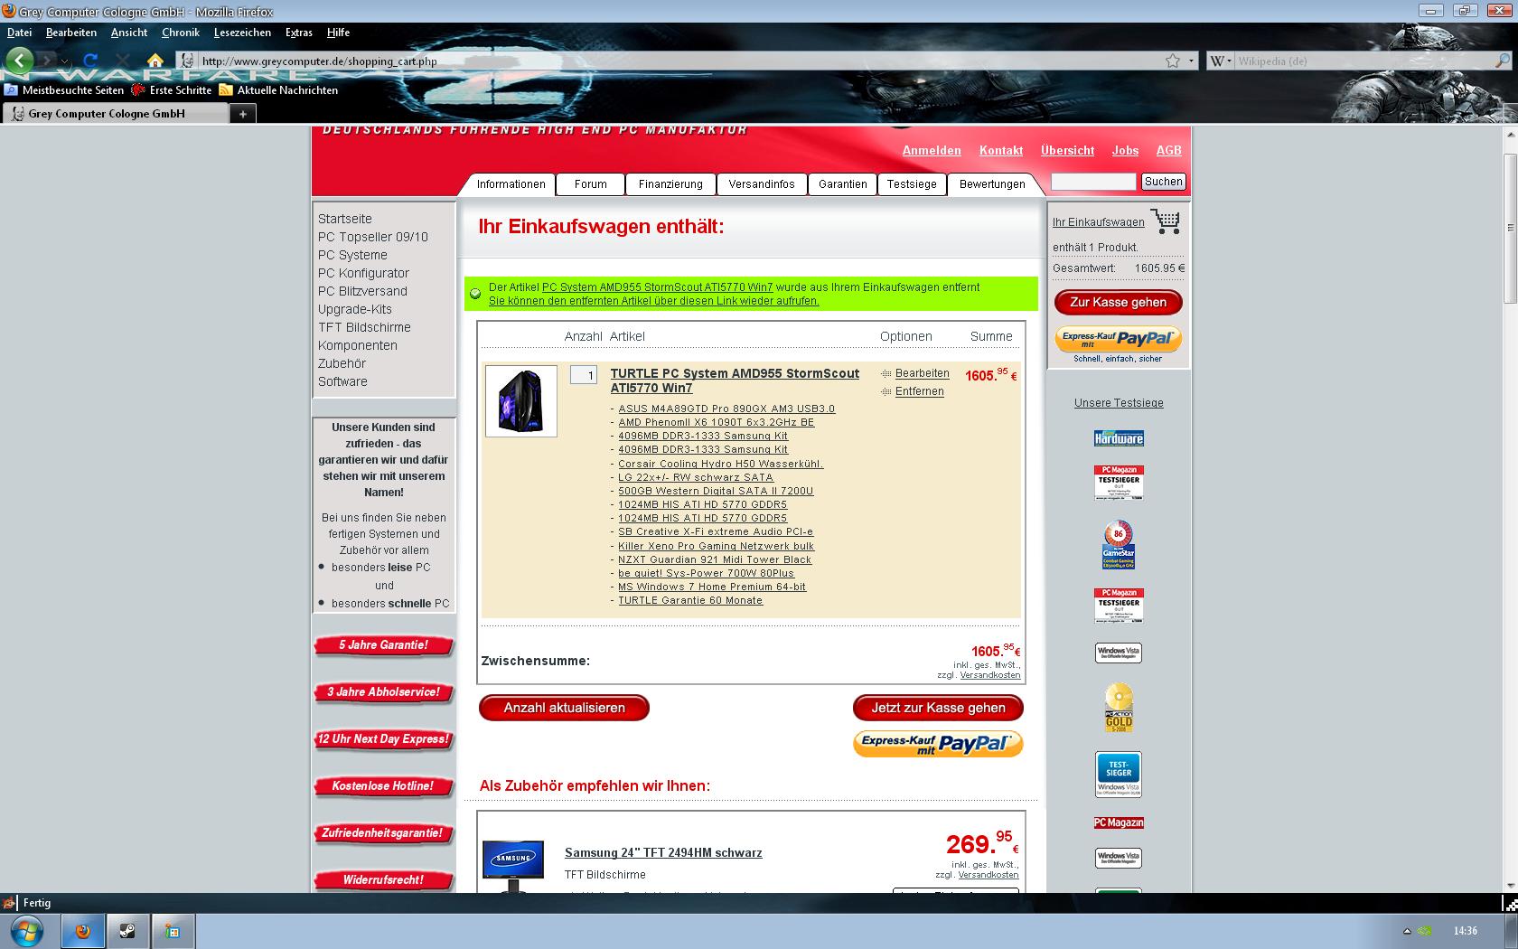Open the Lesezeichen menu

pos(242,33)
